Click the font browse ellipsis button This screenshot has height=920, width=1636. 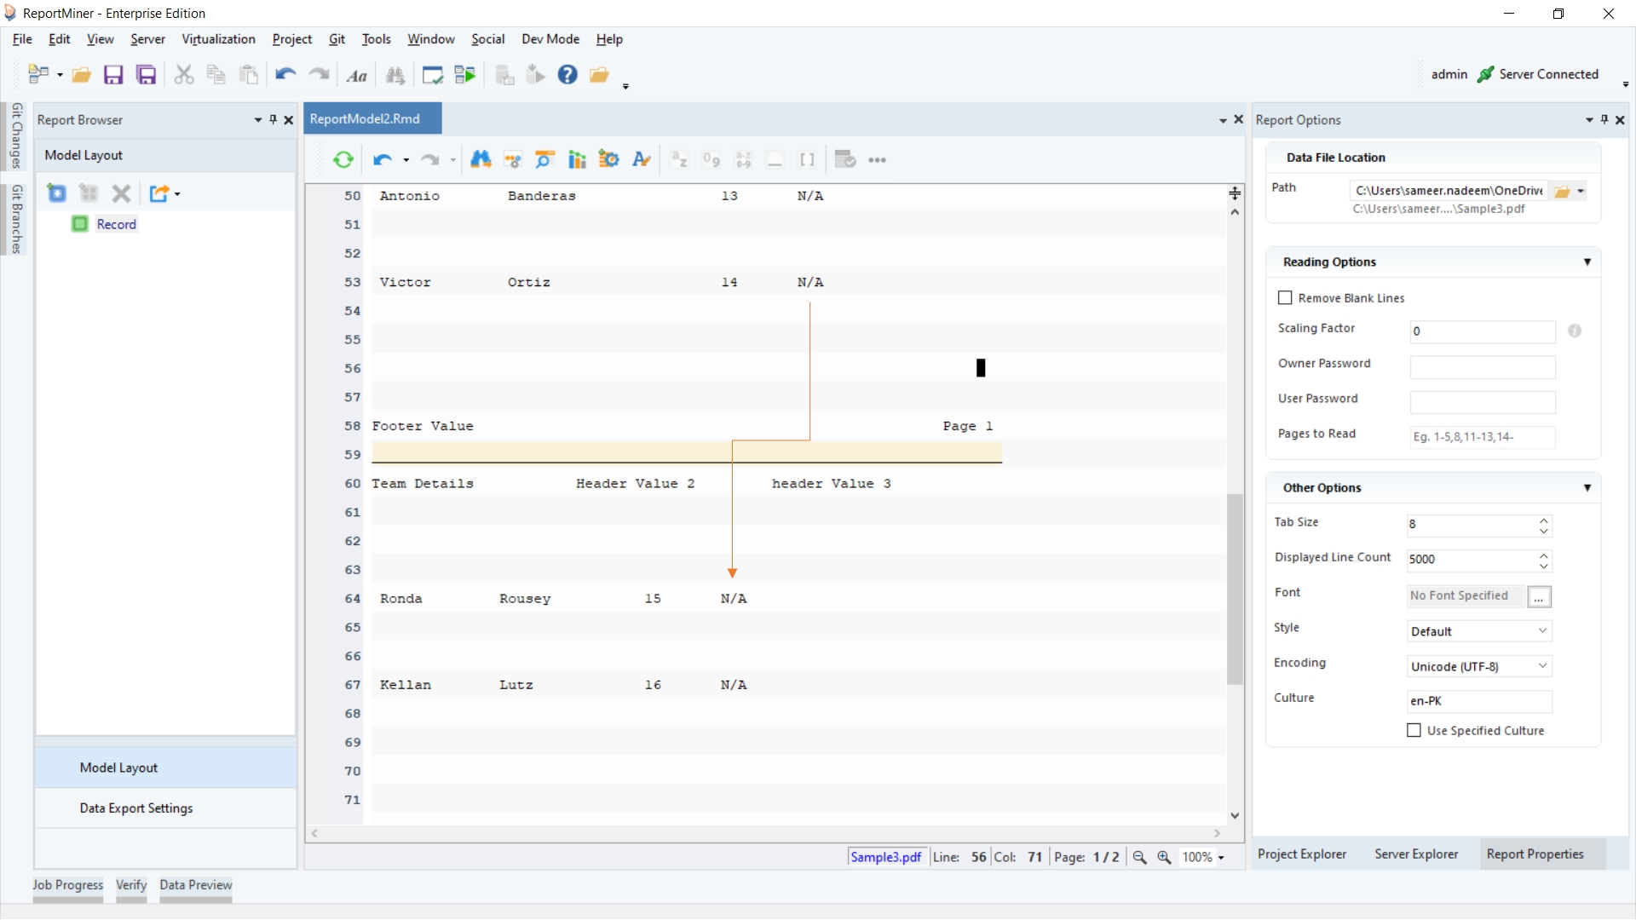coord(1539,596)
